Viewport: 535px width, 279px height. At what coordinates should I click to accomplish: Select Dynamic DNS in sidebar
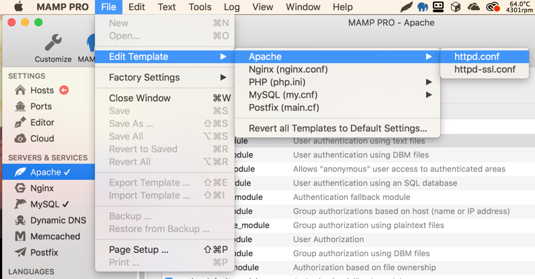pos(58,221)
